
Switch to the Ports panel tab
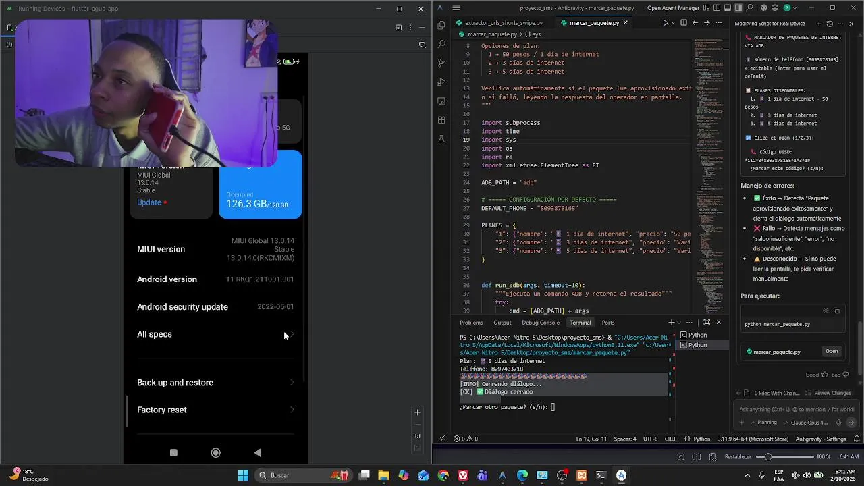[608, 323]
